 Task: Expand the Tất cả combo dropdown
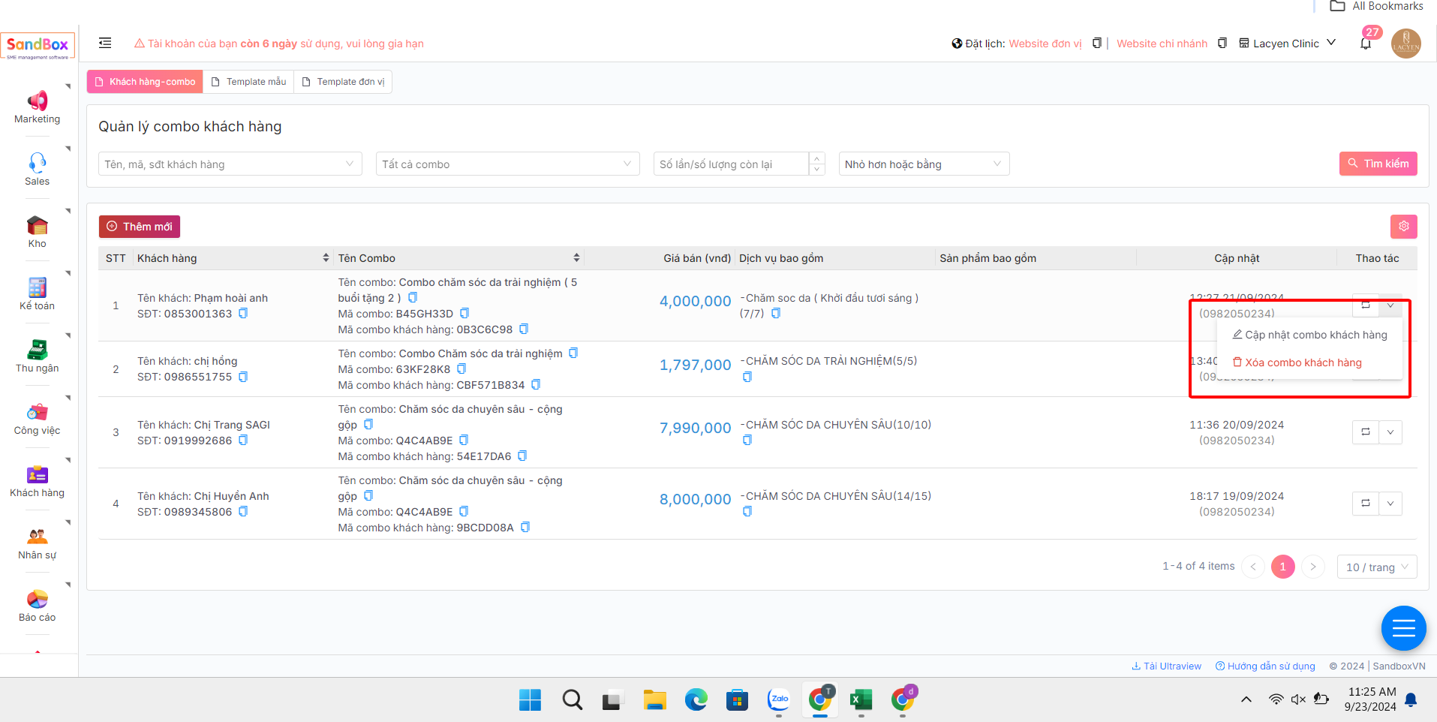point(507,164)
